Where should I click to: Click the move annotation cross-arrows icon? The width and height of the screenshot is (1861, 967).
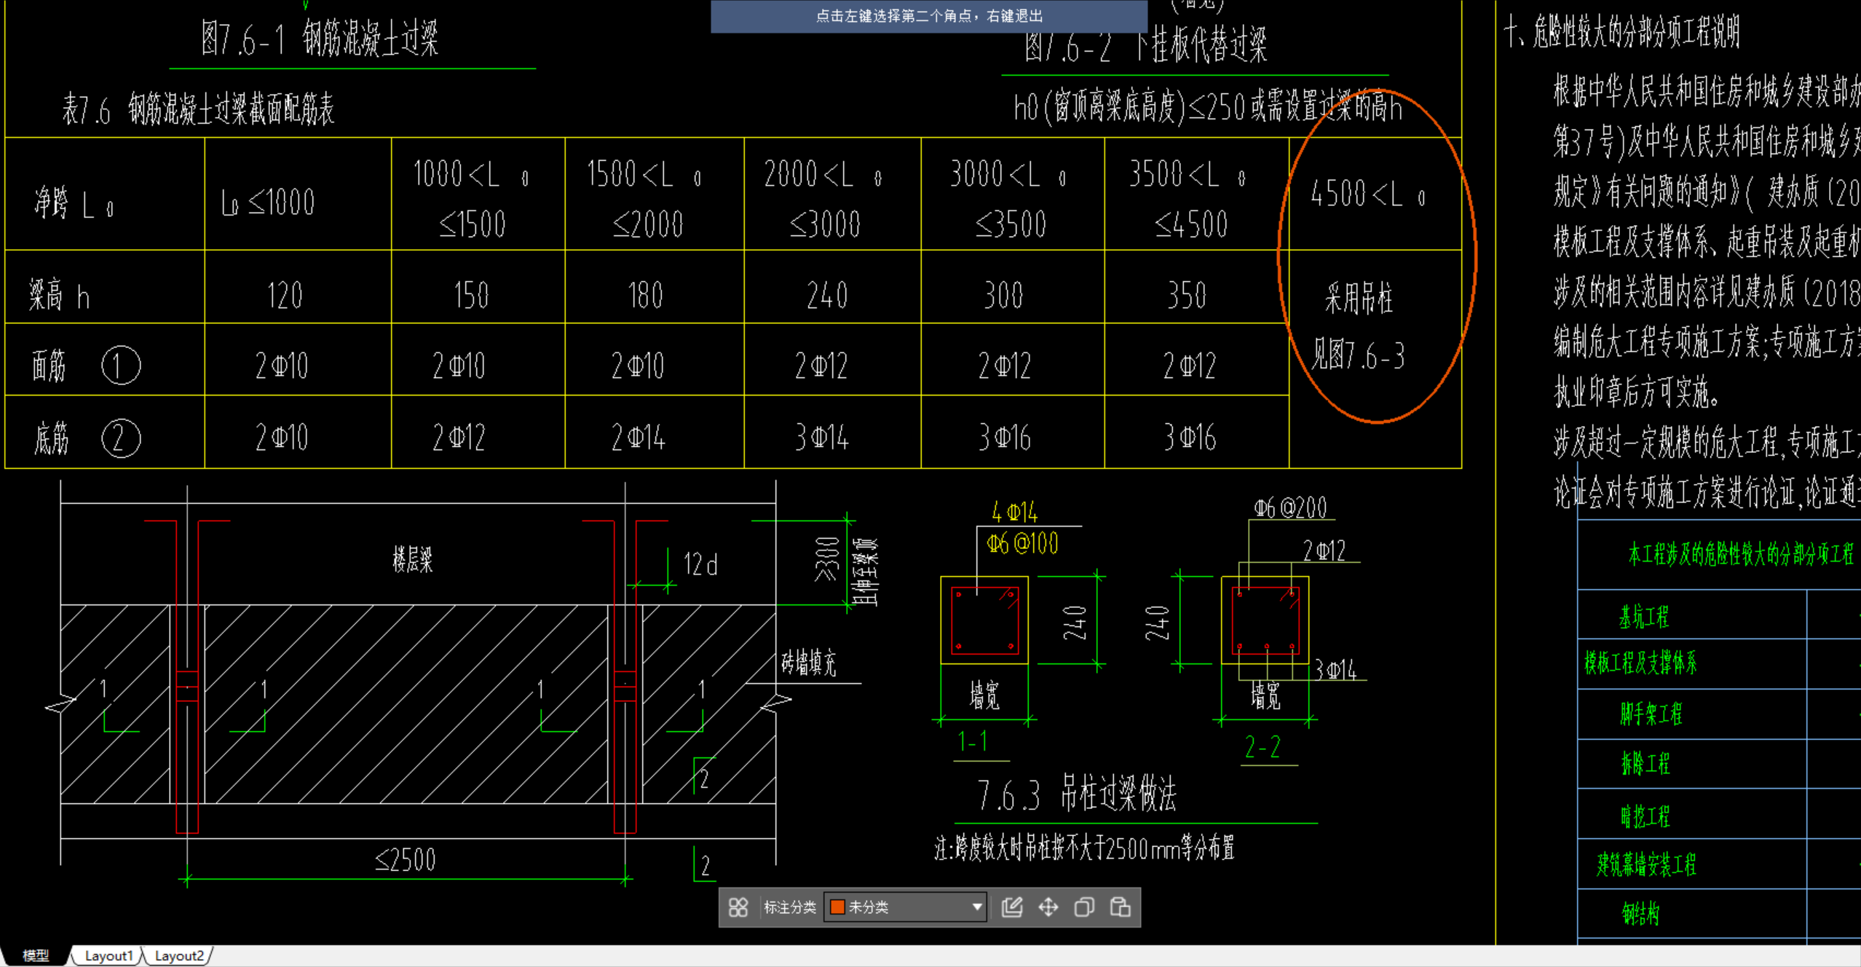[1048, 907]
